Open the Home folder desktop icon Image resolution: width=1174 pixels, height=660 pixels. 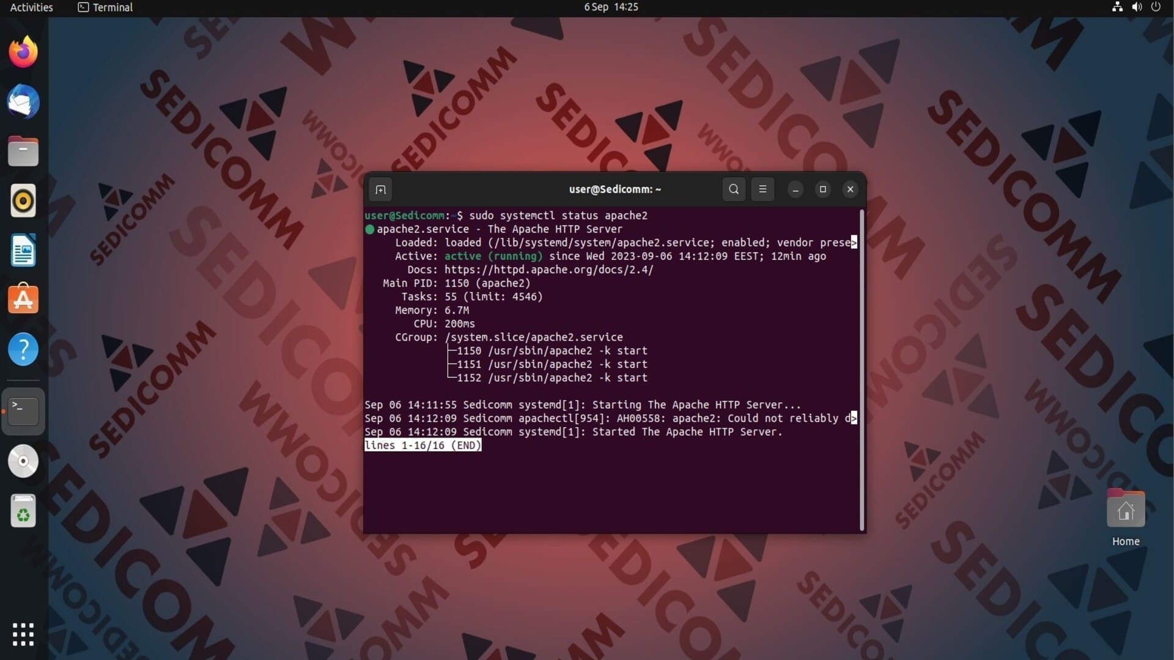[x=1125, y=511]
